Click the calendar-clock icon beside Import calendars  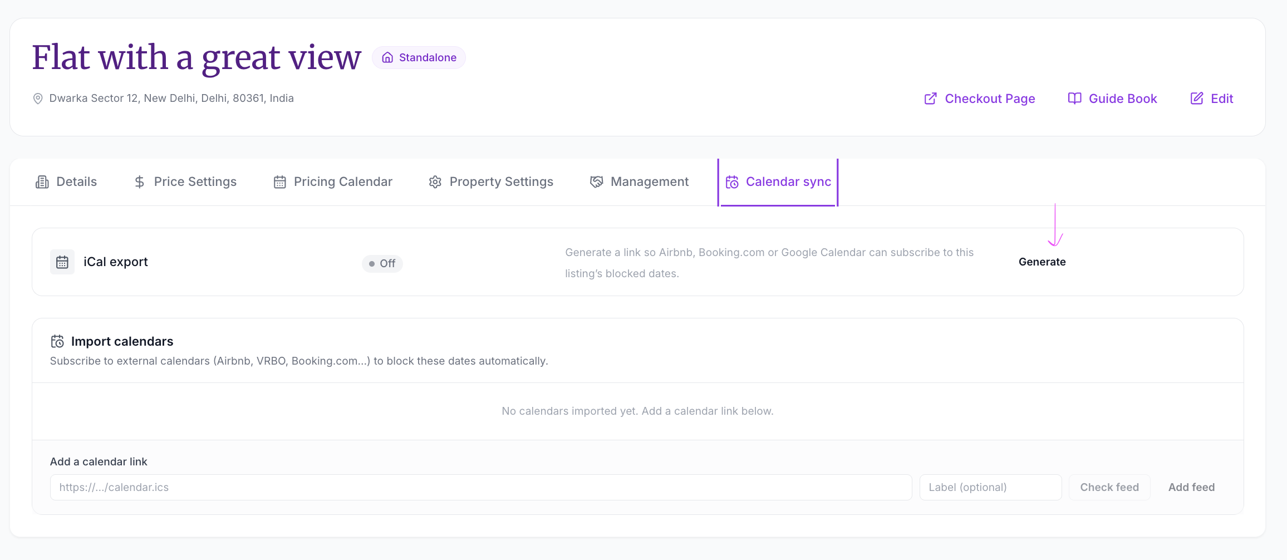pyautogui.click(x=57, y=341)
